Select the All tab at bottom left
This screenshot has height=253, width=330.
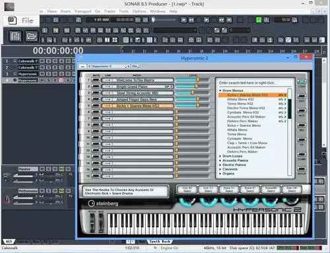pyautogui.click(x=9, y=242)
